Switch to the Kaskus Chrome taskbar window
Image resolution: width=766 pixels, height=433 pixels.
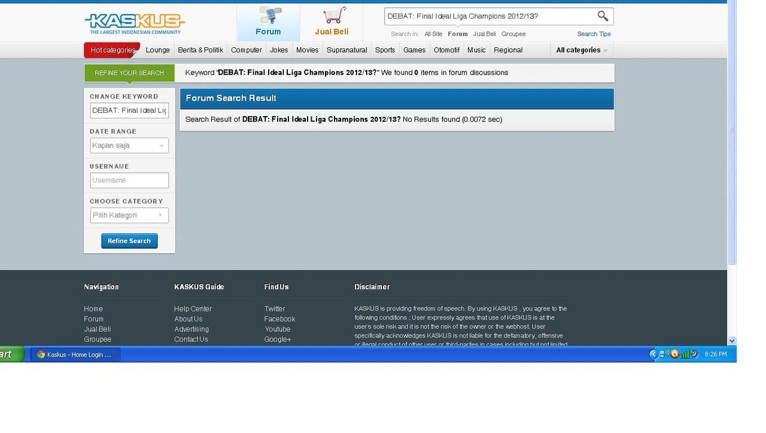tap(75, 355)
